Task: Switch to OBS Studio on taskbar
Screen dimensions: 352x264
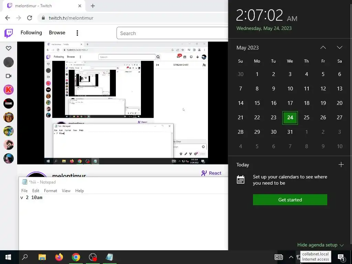Action: [93, 257]
